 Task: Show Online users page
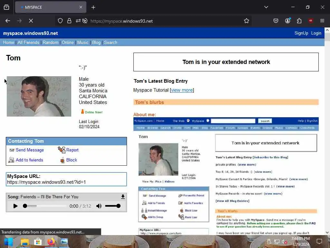tap(68, 42)
